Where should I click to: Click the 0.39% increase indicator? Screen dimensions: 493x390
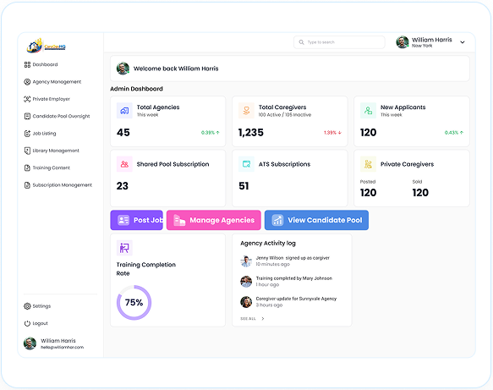coord(211,133)
